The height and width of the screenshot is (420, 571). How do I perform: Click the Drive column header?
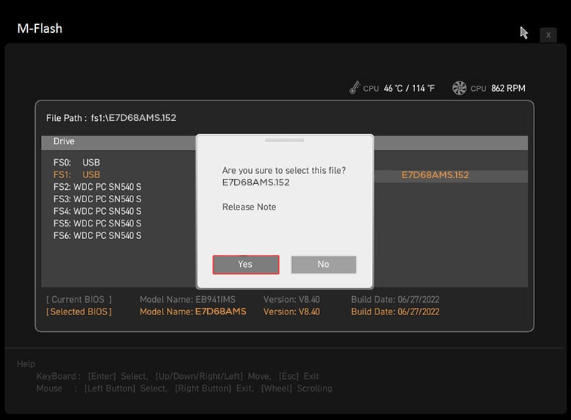point(64,141)
